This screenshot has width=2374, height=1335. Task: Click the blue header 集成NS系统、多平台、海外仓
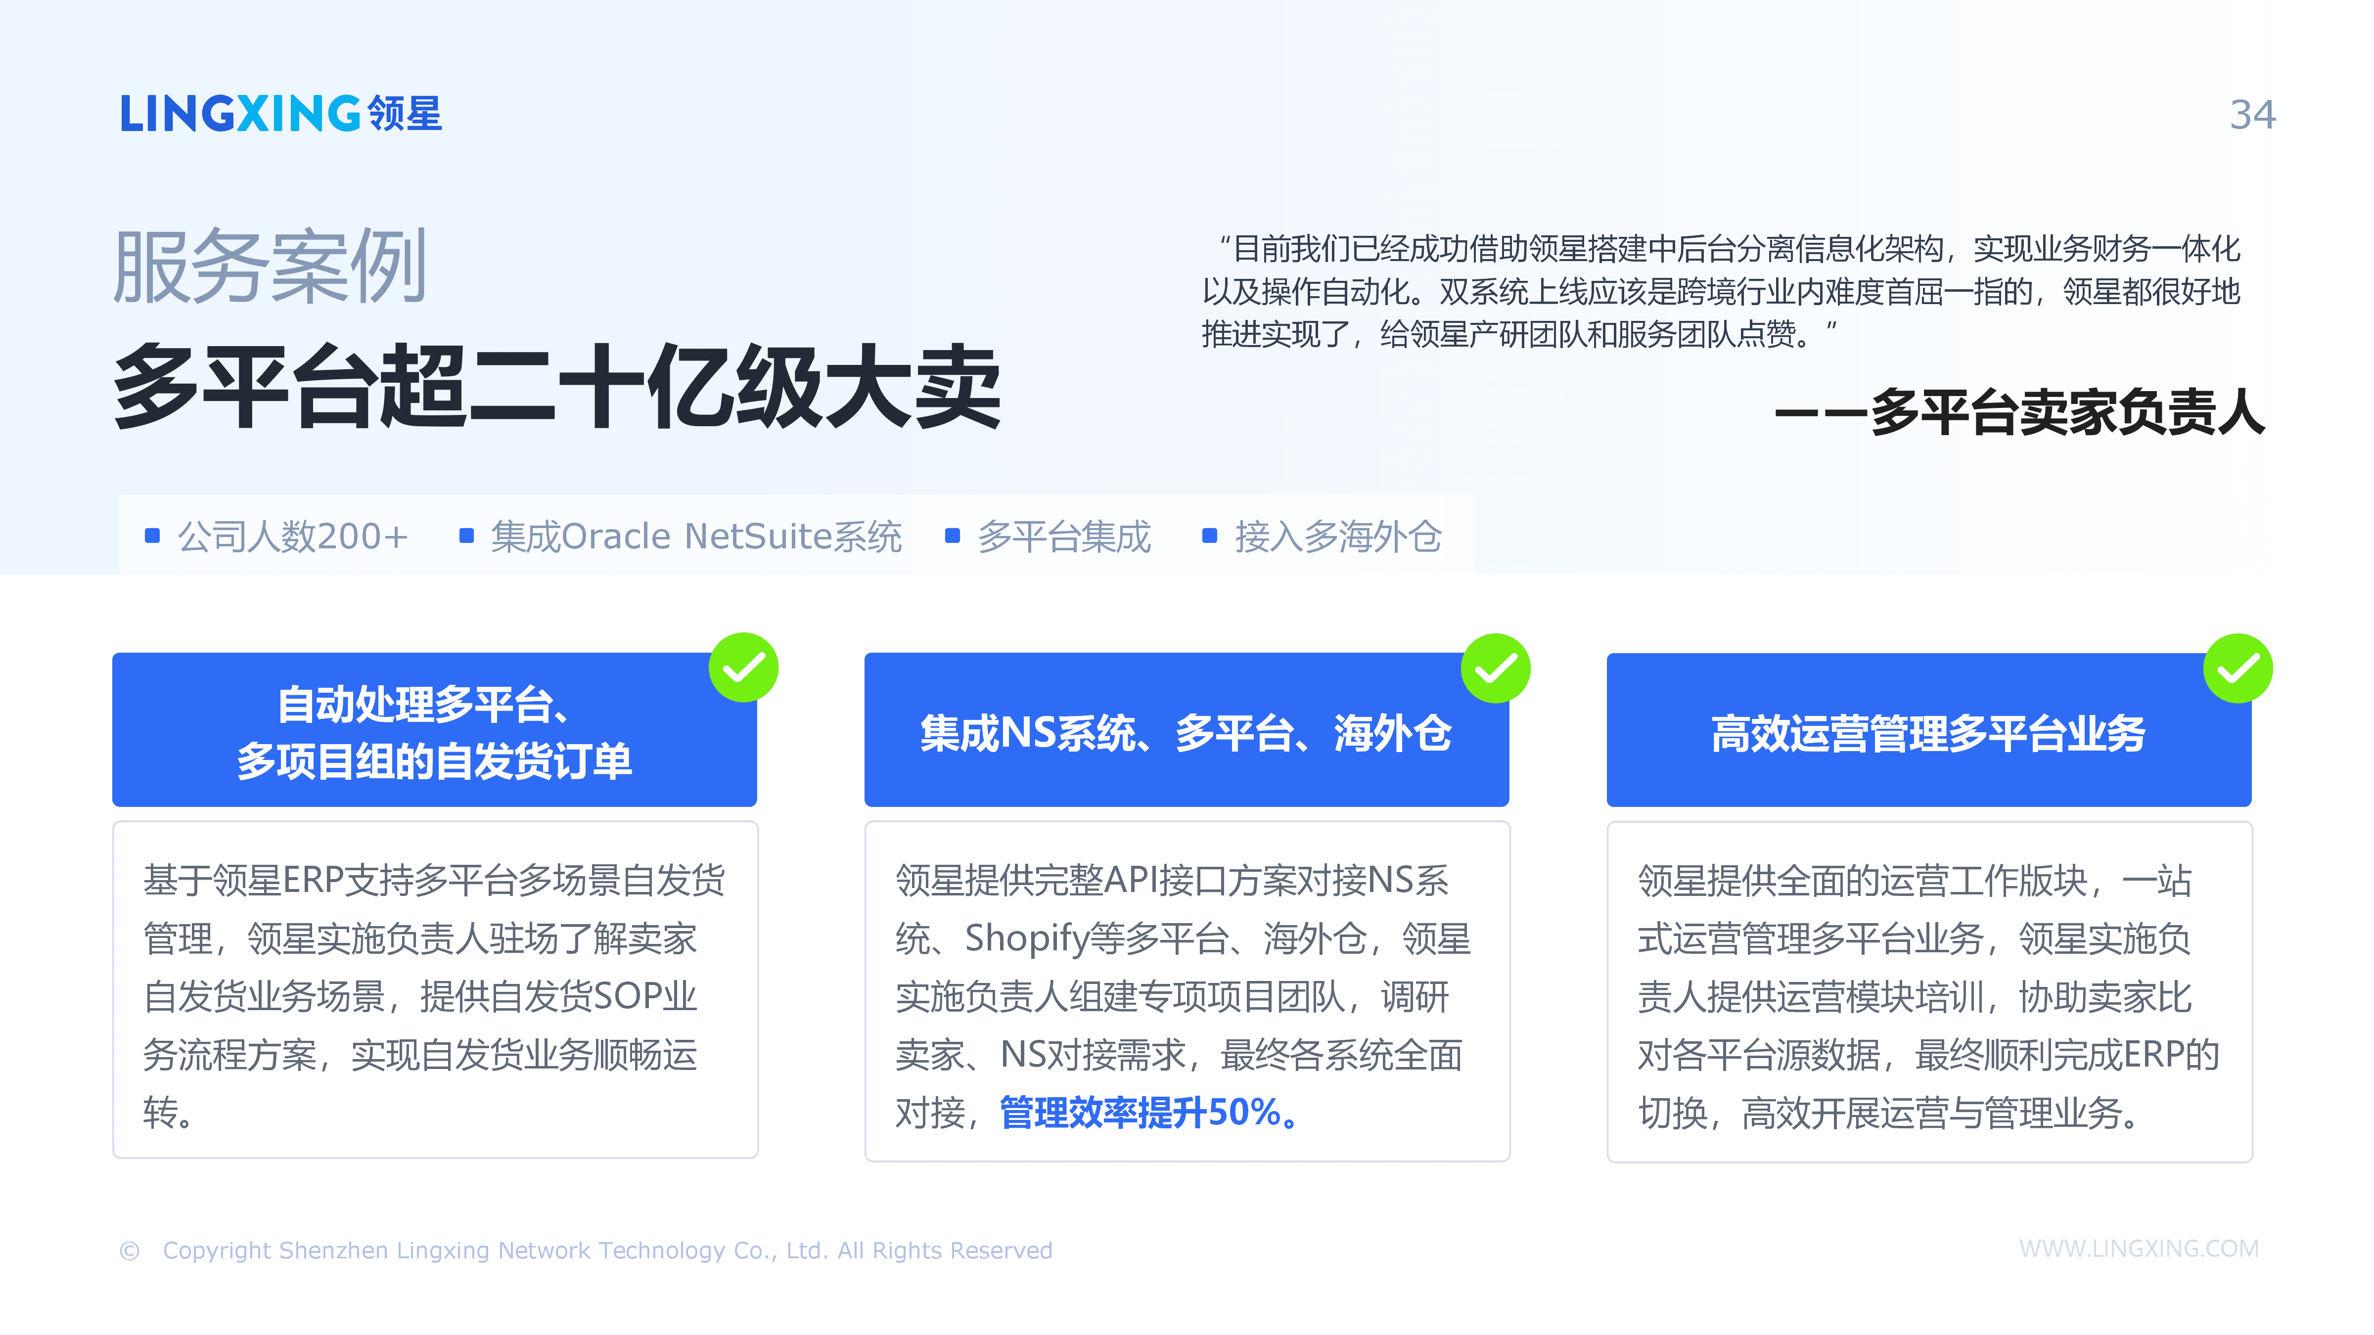point(1186,731)
